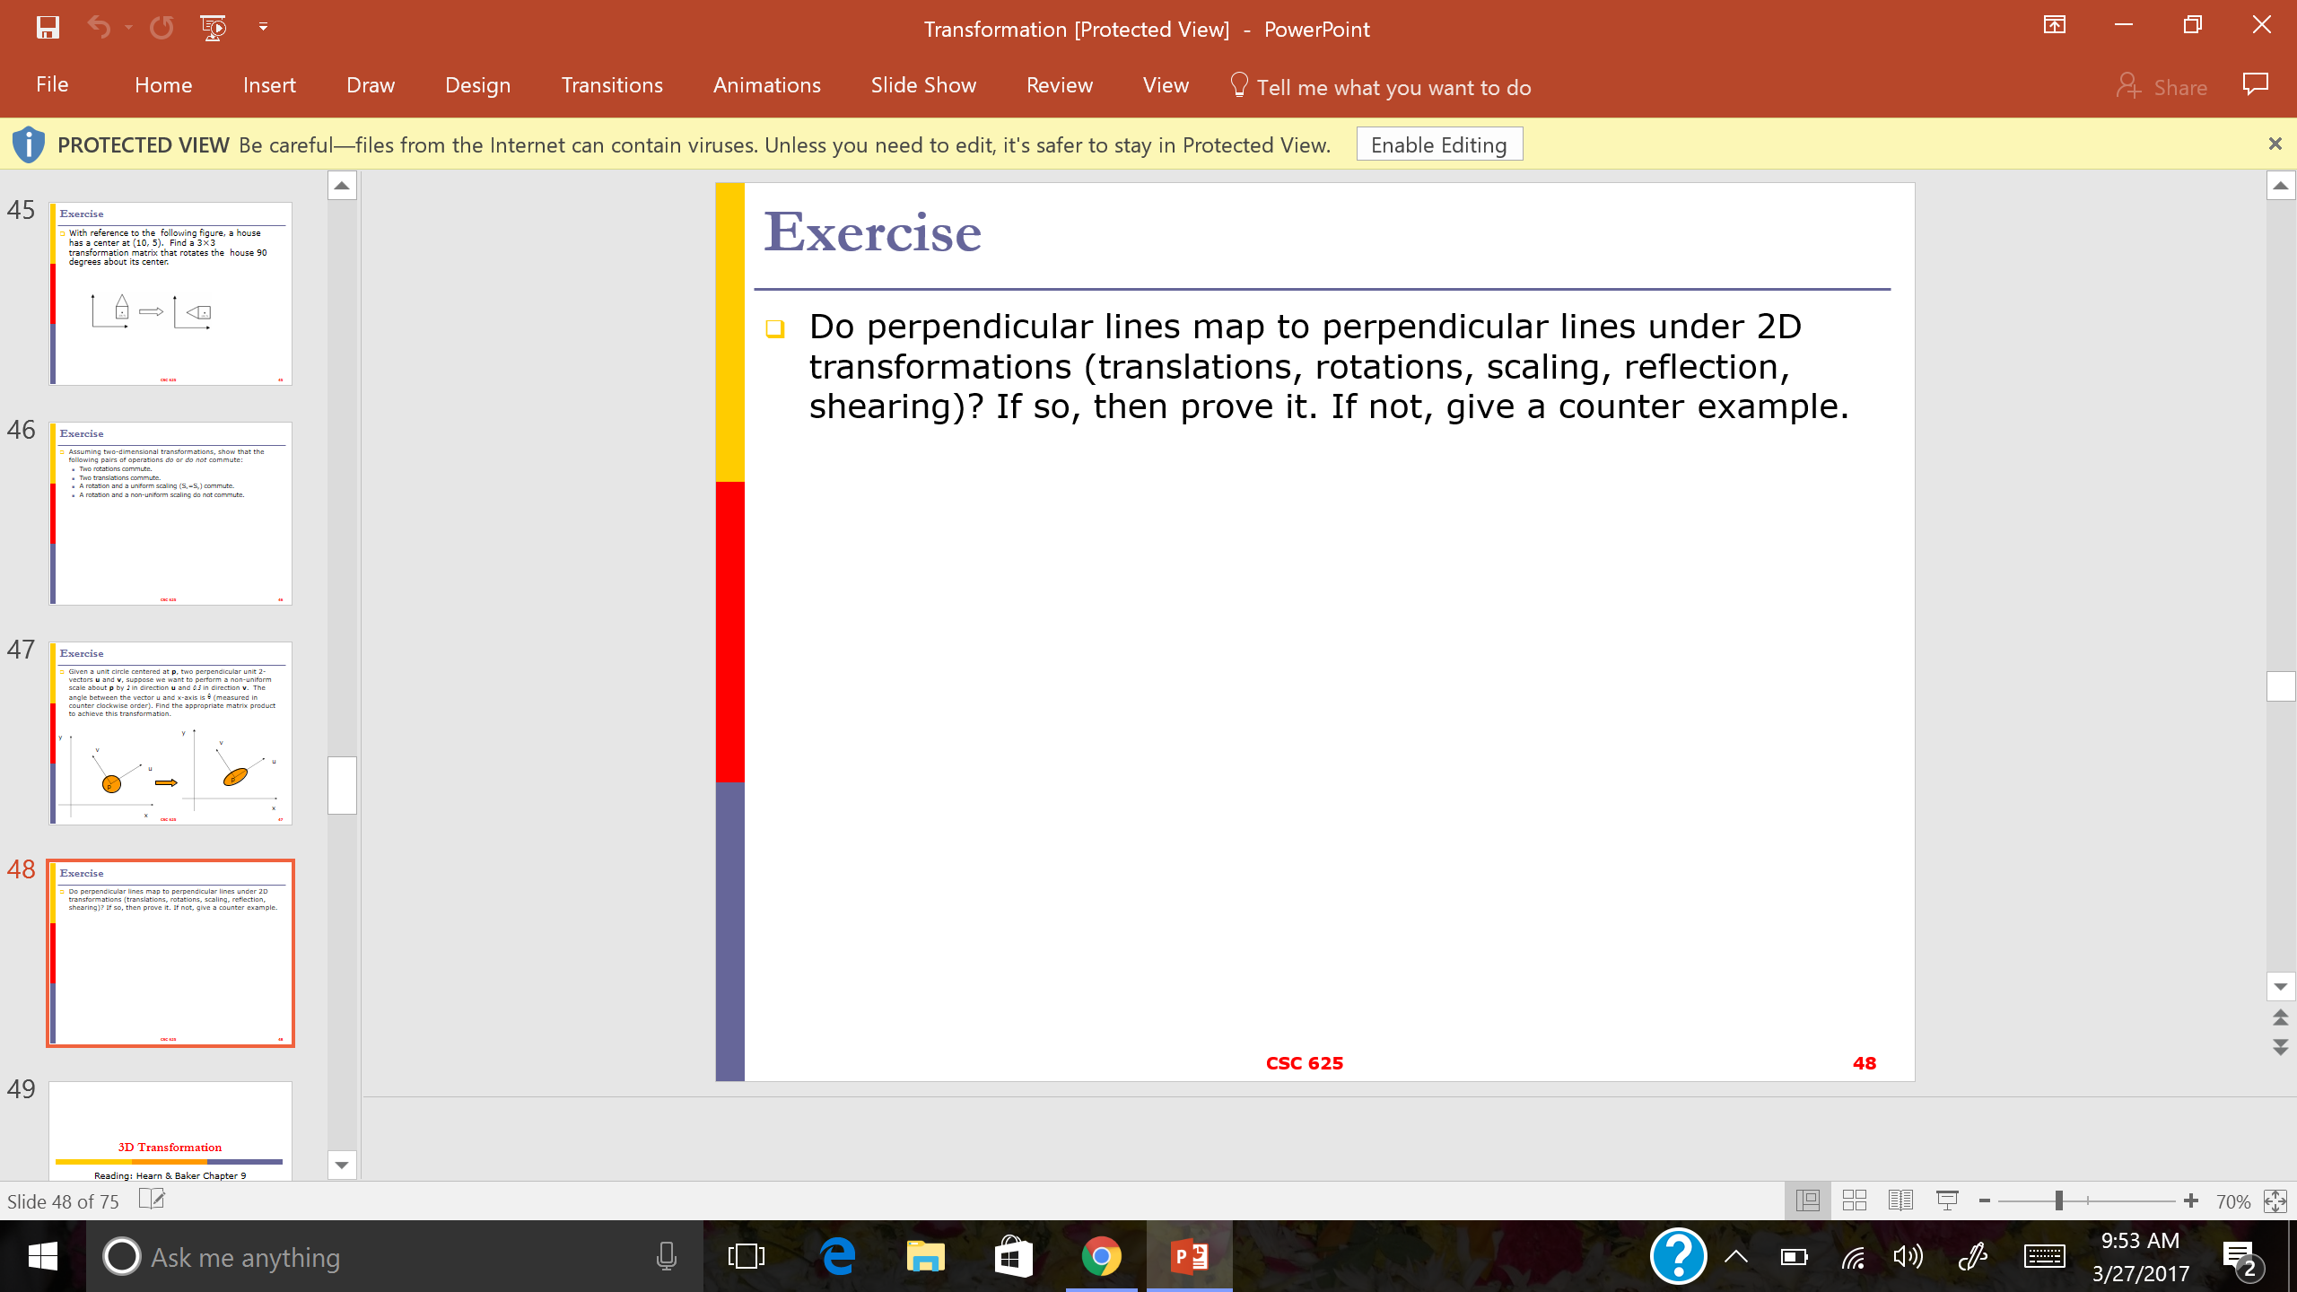2297x1292 pixels.
Task: Click the Save icon in Quick Access Toolbar
Action: 48,28
